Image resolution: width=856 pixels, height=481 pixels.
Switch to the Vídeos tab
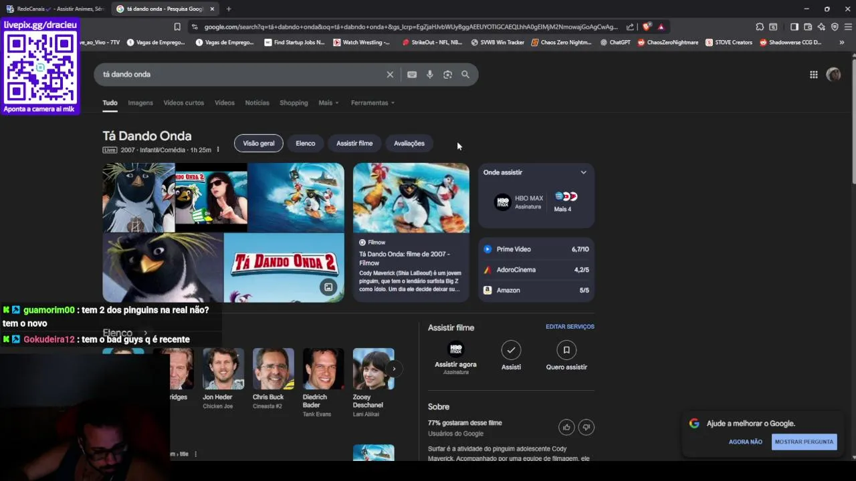(x=225, y=103)
